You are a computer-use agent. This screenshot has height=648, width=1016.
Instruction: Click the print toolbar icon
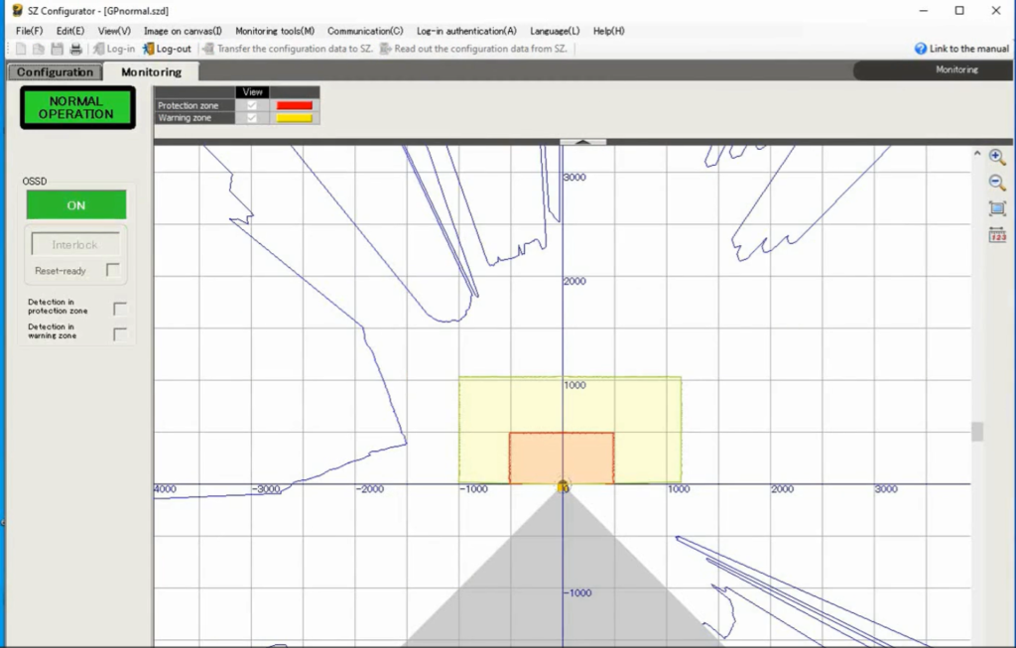pyautogui.click(x=75, y=49)
